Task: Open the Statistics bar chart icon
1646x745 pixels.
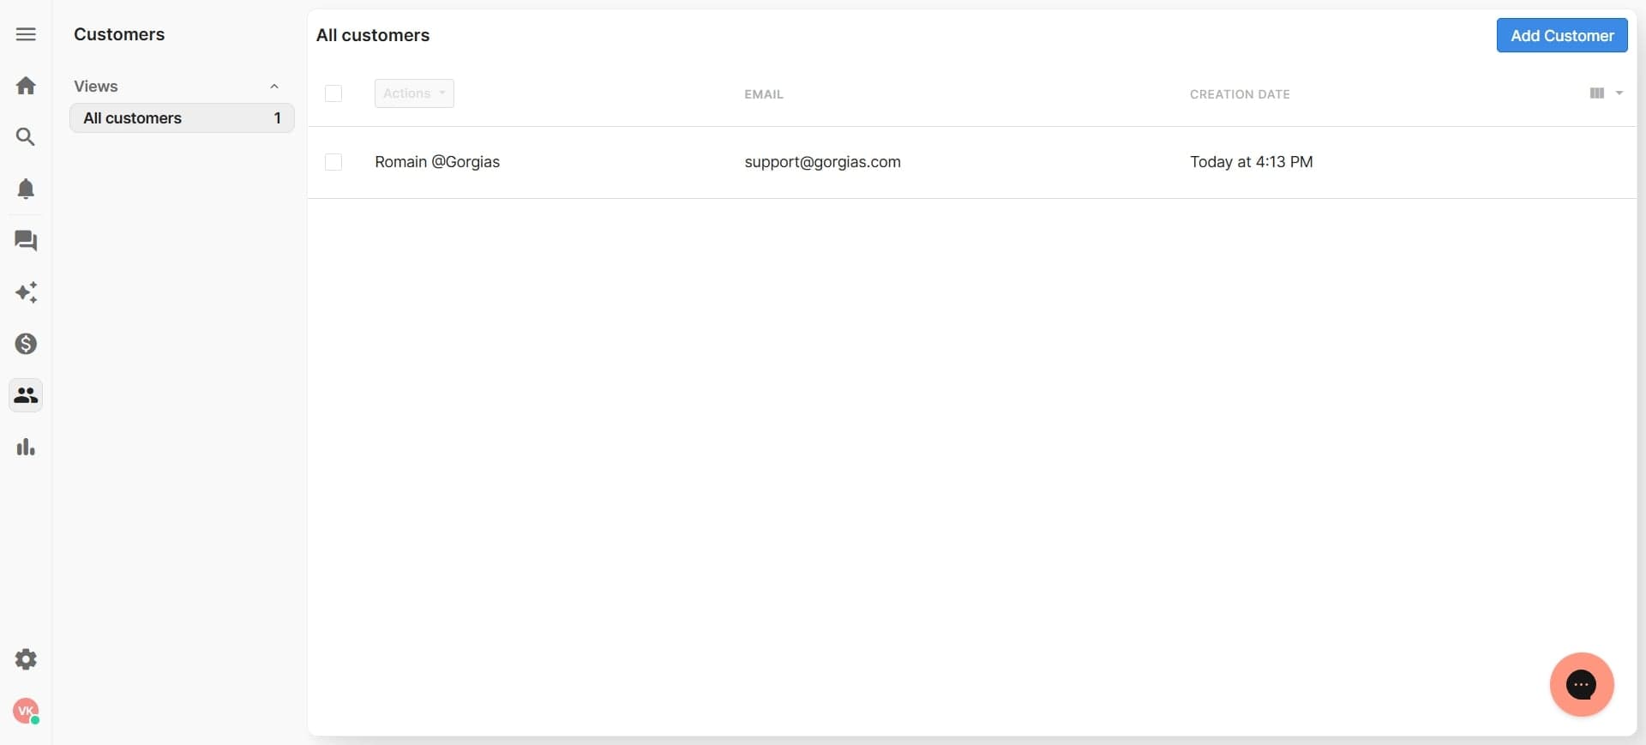Action: click(x=26, y=447)
